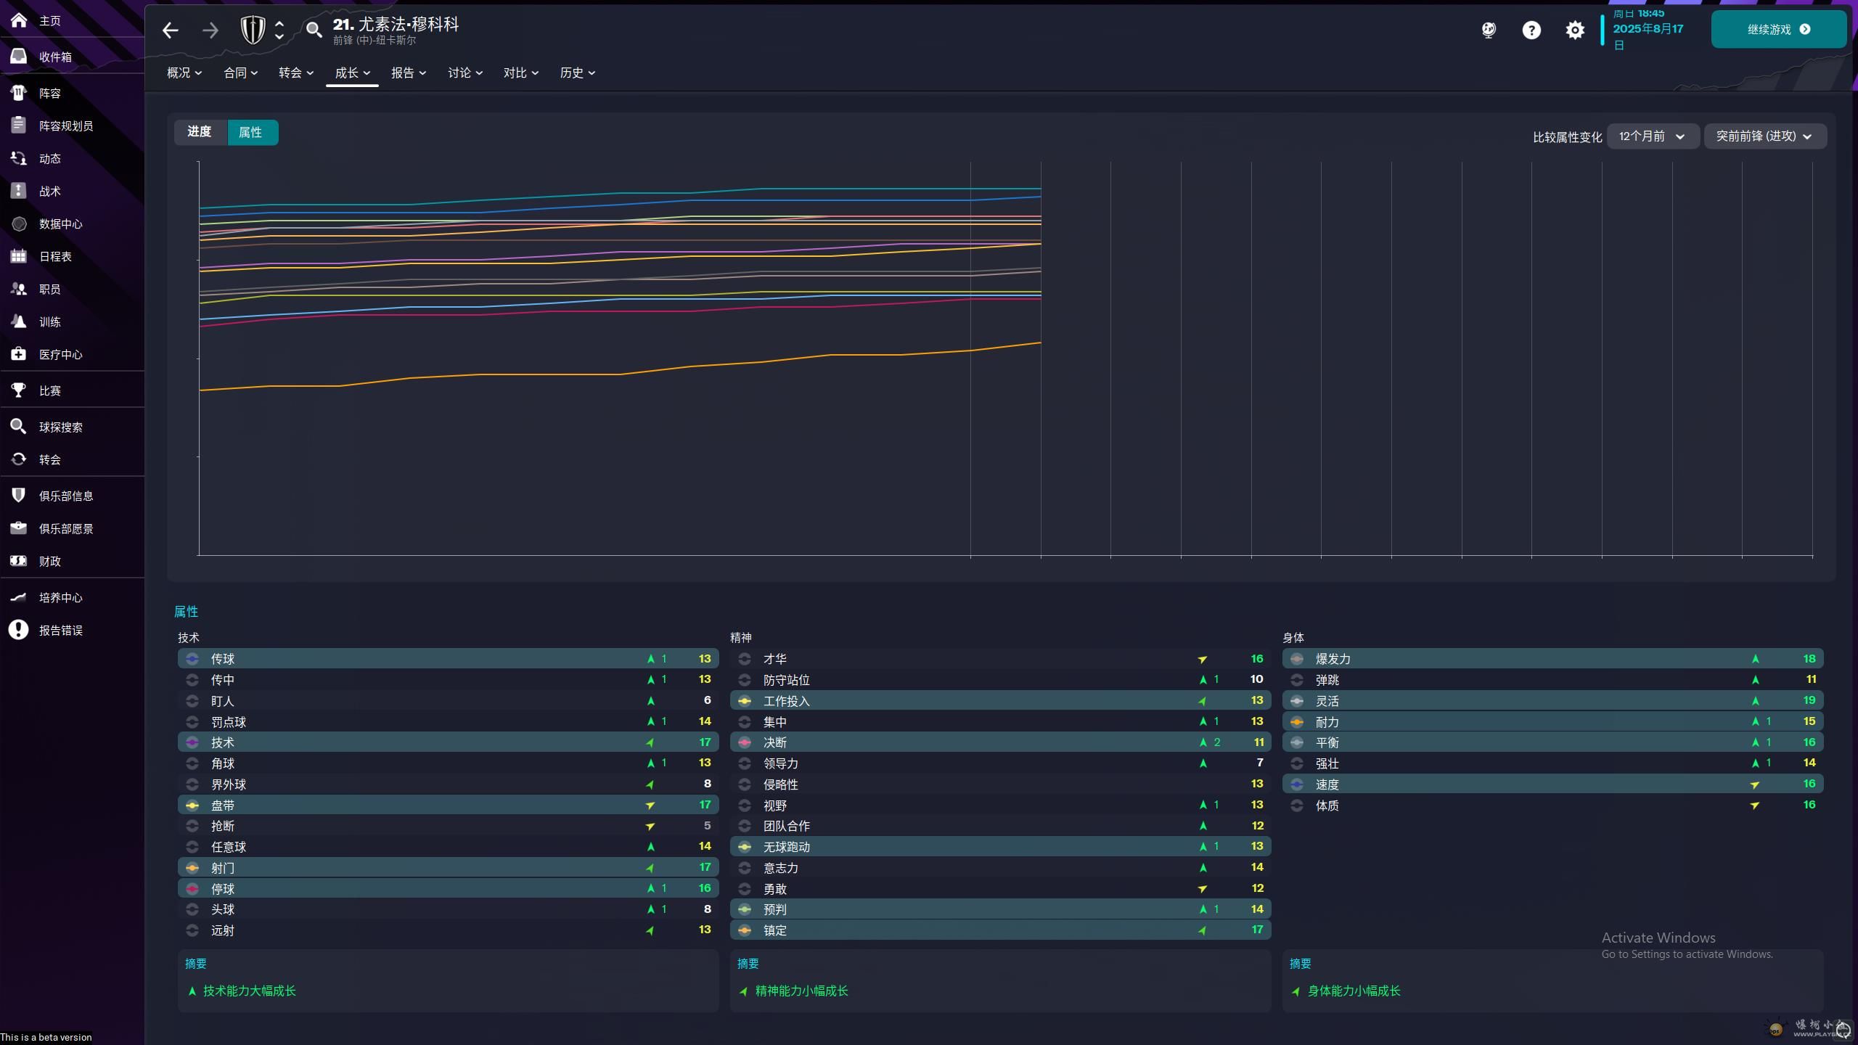Toggle graph line for 盘带 attribute
The image size is (1858, 1045).
pyautogui.click(x=192, y=806)
